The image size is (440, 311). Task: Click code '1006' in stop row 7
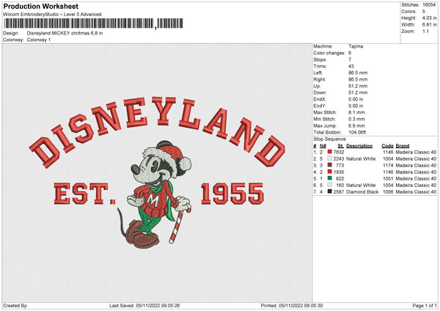(x=388, y=192)
